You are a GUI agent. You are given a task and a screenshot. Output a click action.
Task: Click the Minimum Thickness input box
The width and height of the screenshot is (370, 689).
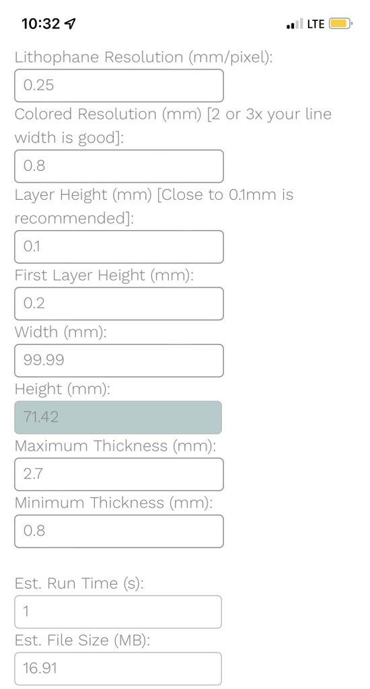tap(118, 532)
